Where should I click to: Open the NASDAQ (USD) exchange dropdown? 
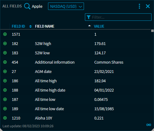(x=66, y=6)
